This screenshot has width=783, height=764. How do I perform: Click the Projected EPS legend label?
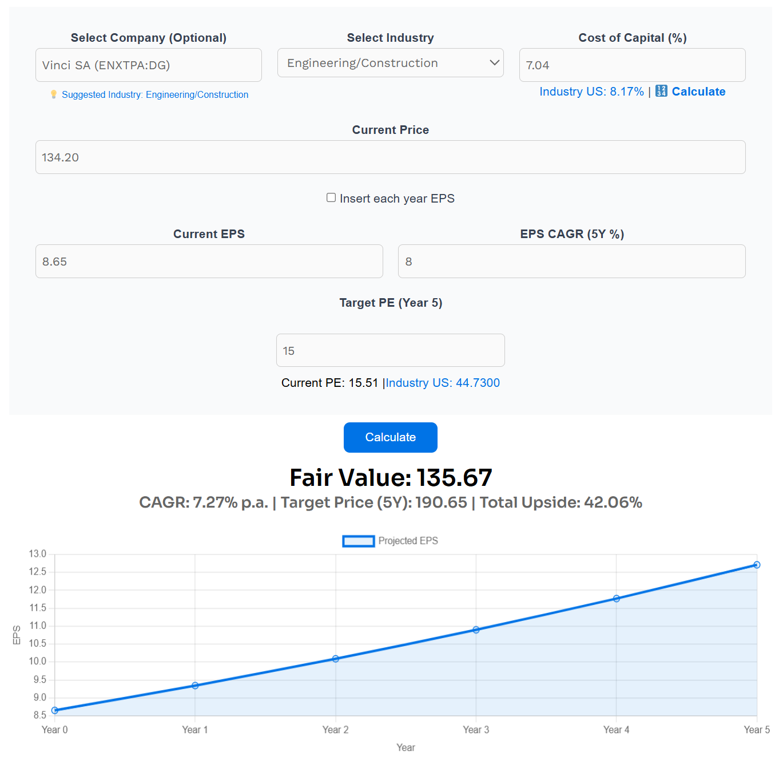[x=408, y=541]
